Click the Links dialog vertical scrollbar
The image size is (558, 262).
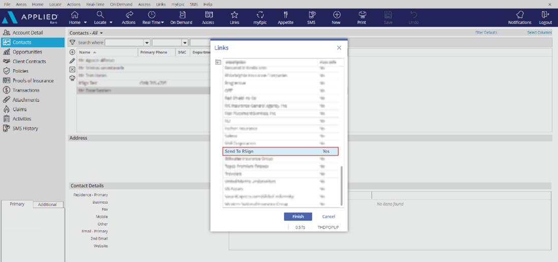tap(342, 185)
